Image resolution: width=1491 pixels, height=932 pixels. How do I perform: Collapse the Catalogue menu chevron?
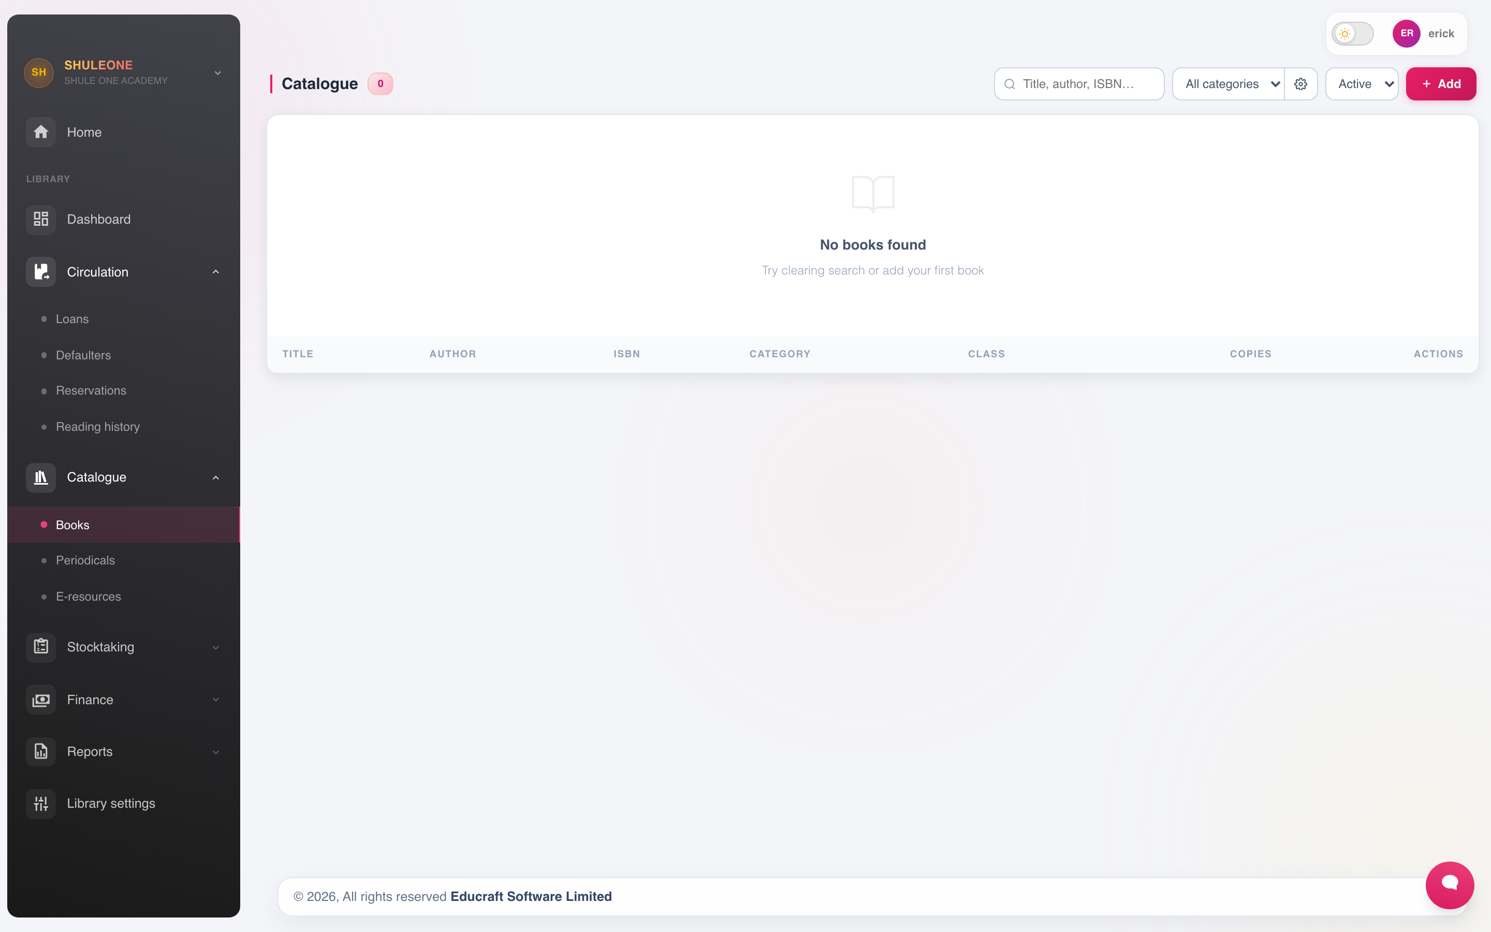click(216, 478)
